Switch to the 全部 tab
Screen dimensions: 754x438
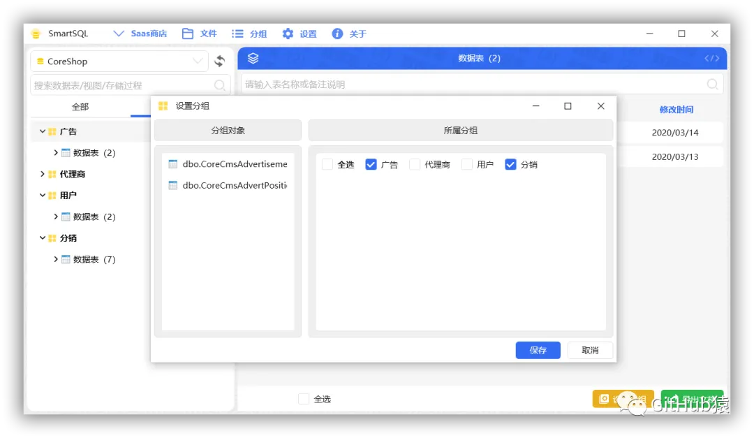(80, 107)
